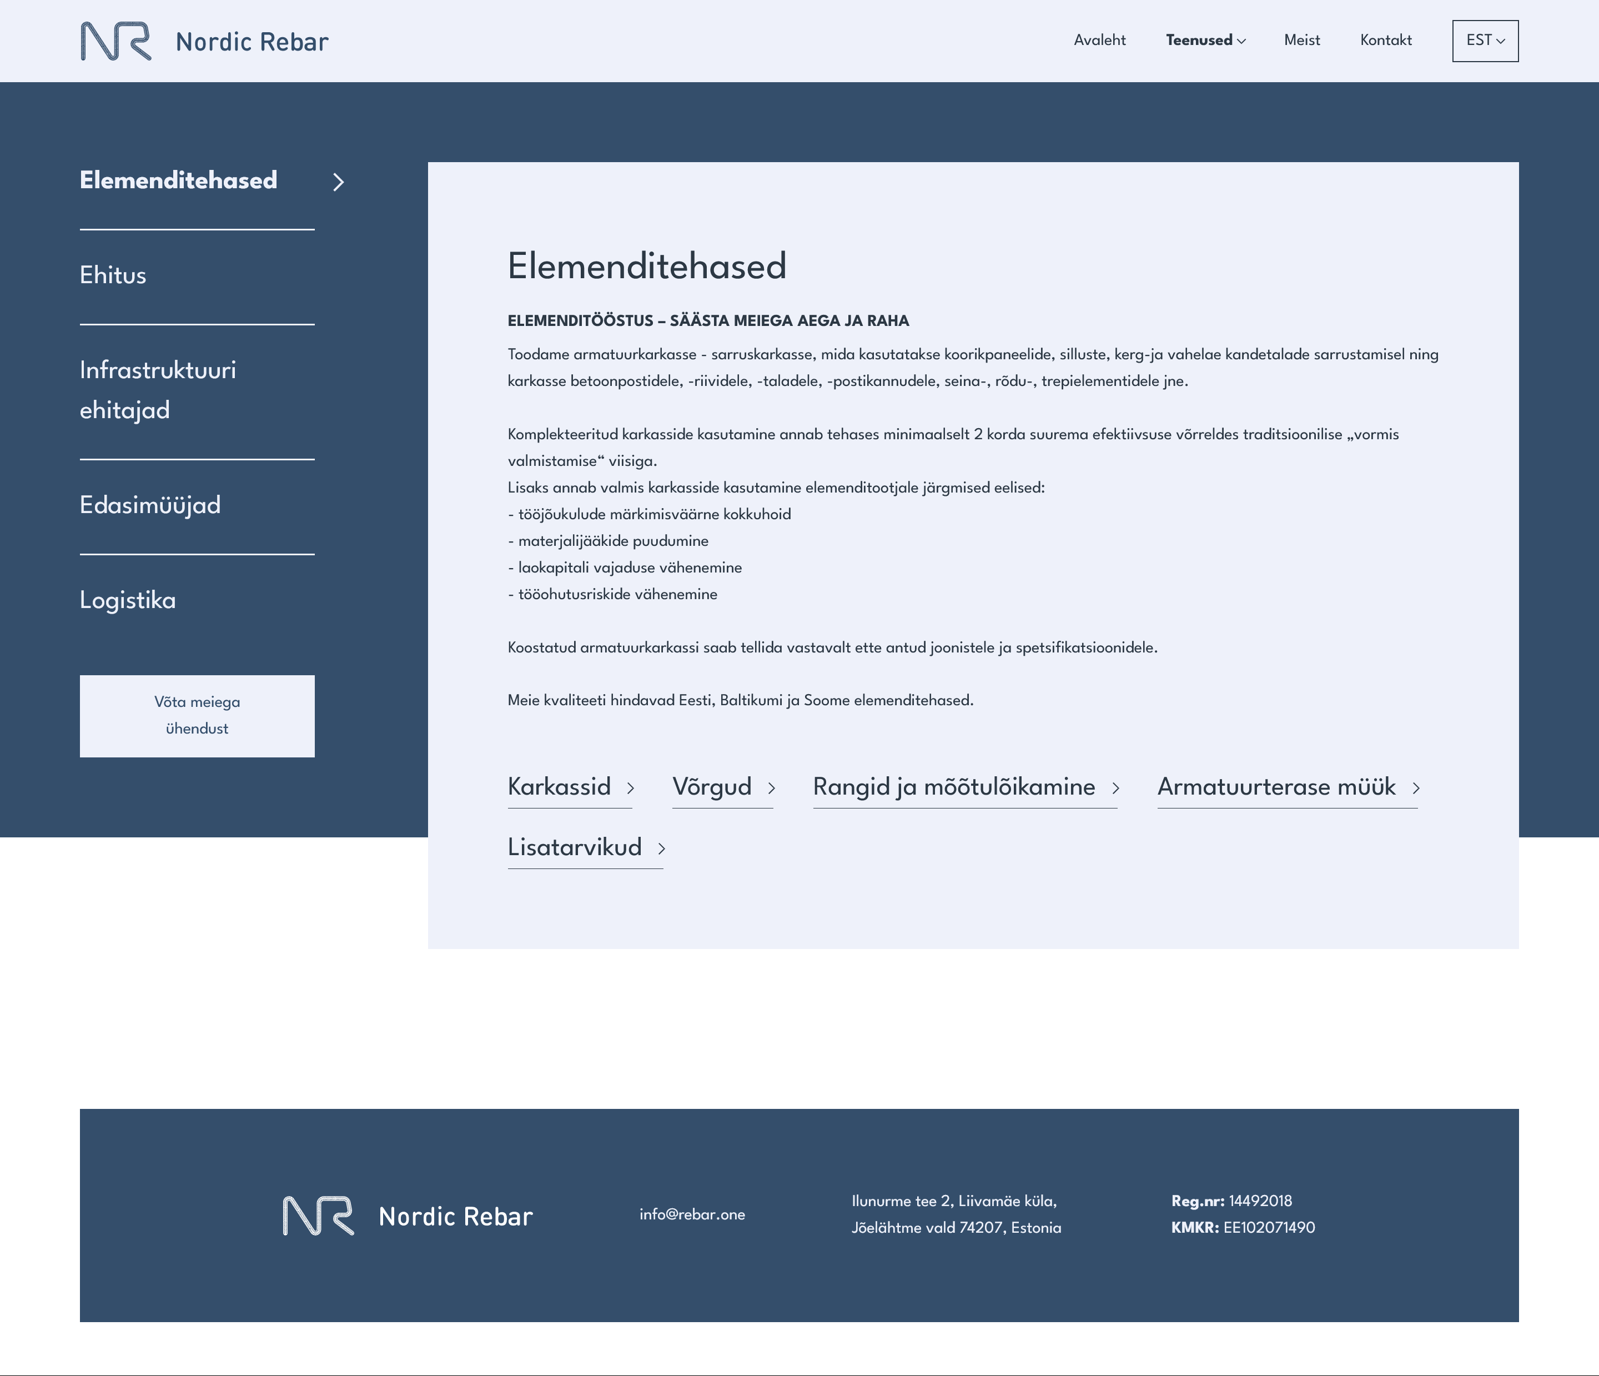Open the Võrgud link
This screenshot has height=1376, width=1599.
tap(712, 786)
